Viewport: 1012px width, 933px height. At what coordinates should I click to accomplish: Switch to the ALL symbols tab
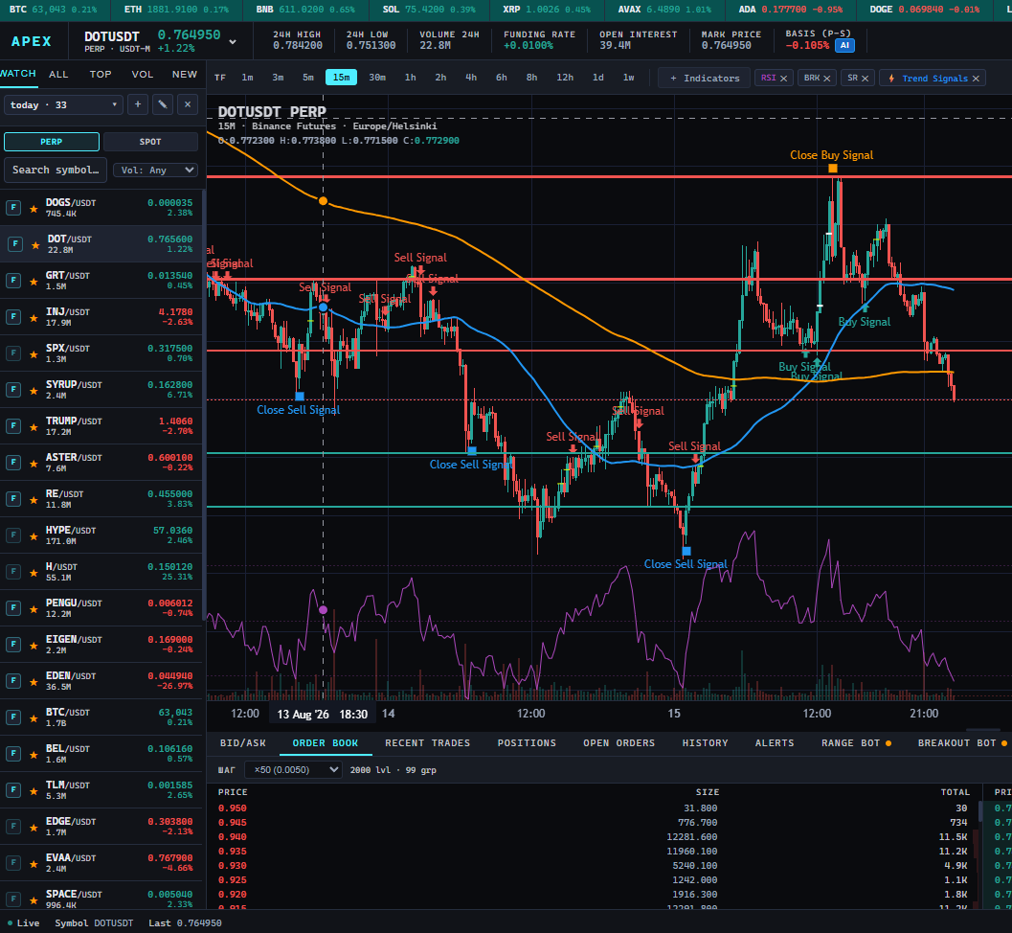pyautogui.click(x=58, y=75)
